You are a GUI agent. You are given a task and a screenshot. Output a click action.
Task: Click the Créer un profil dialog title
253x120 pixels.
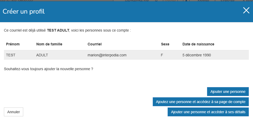click(x=23, y=11)
